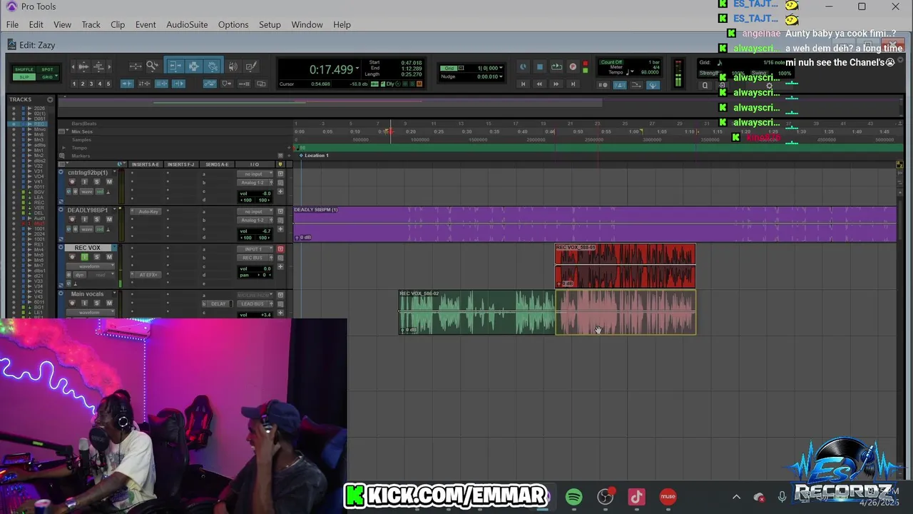Click the Fast Forward transport button
The width and height of the screenshot is (913, 514).
[556, 84]
